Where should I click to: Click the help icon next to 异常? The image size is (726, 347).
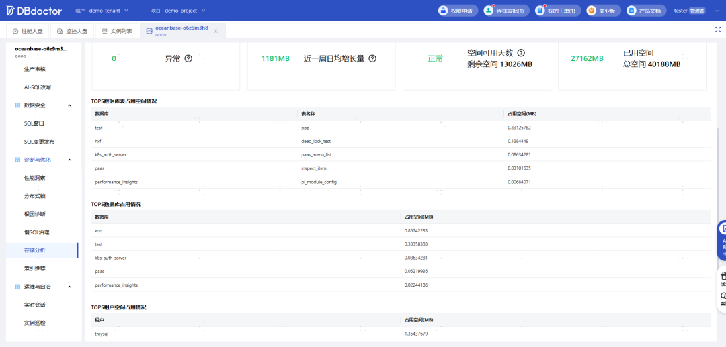pos(188,58)
